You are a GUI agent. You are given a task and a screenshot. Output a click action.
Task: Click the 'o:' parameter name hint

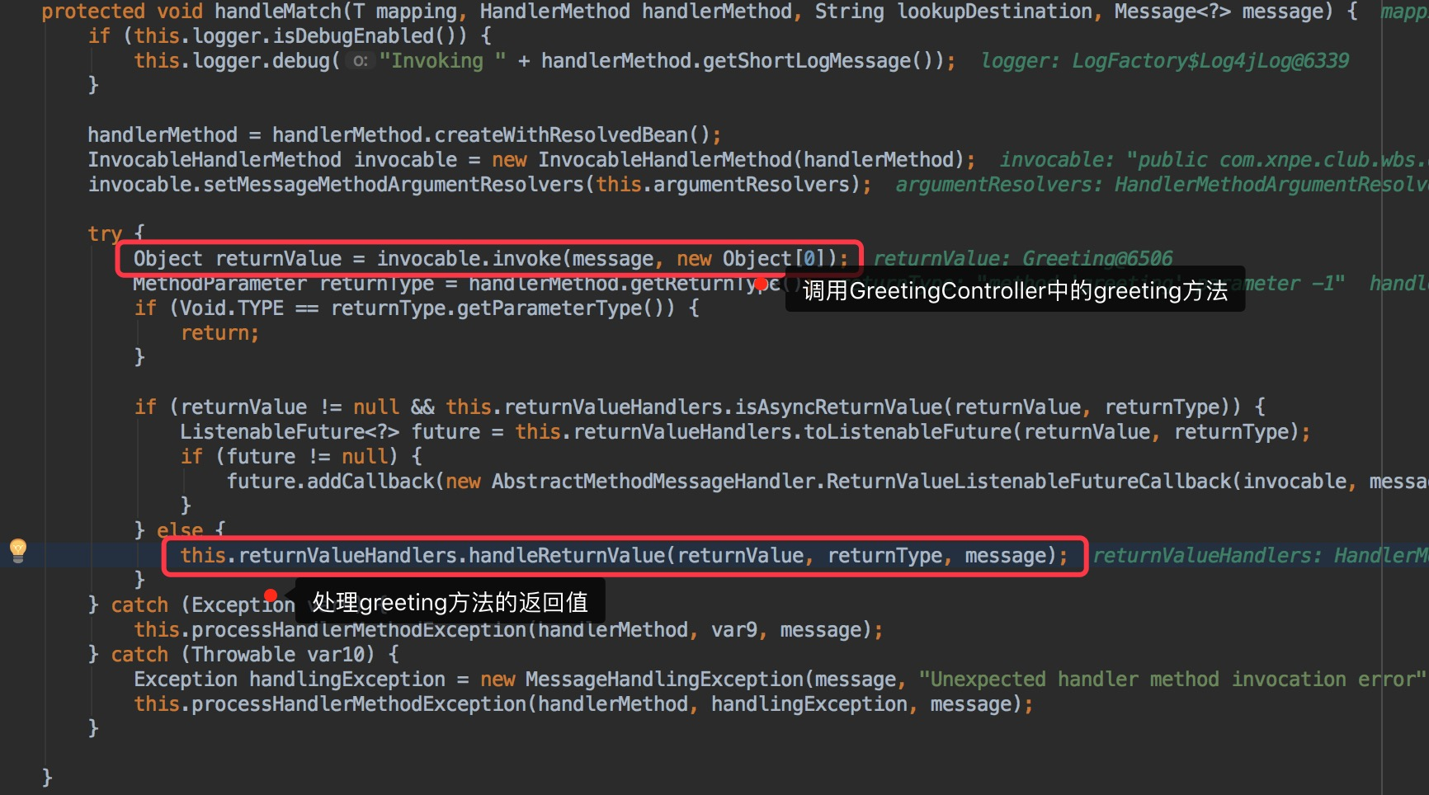tap(361, 61)
